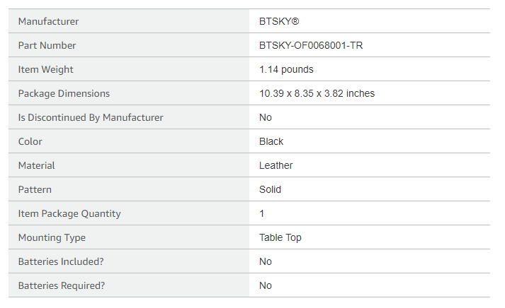Click the Pattern label cell

click(x=129, y=189)
